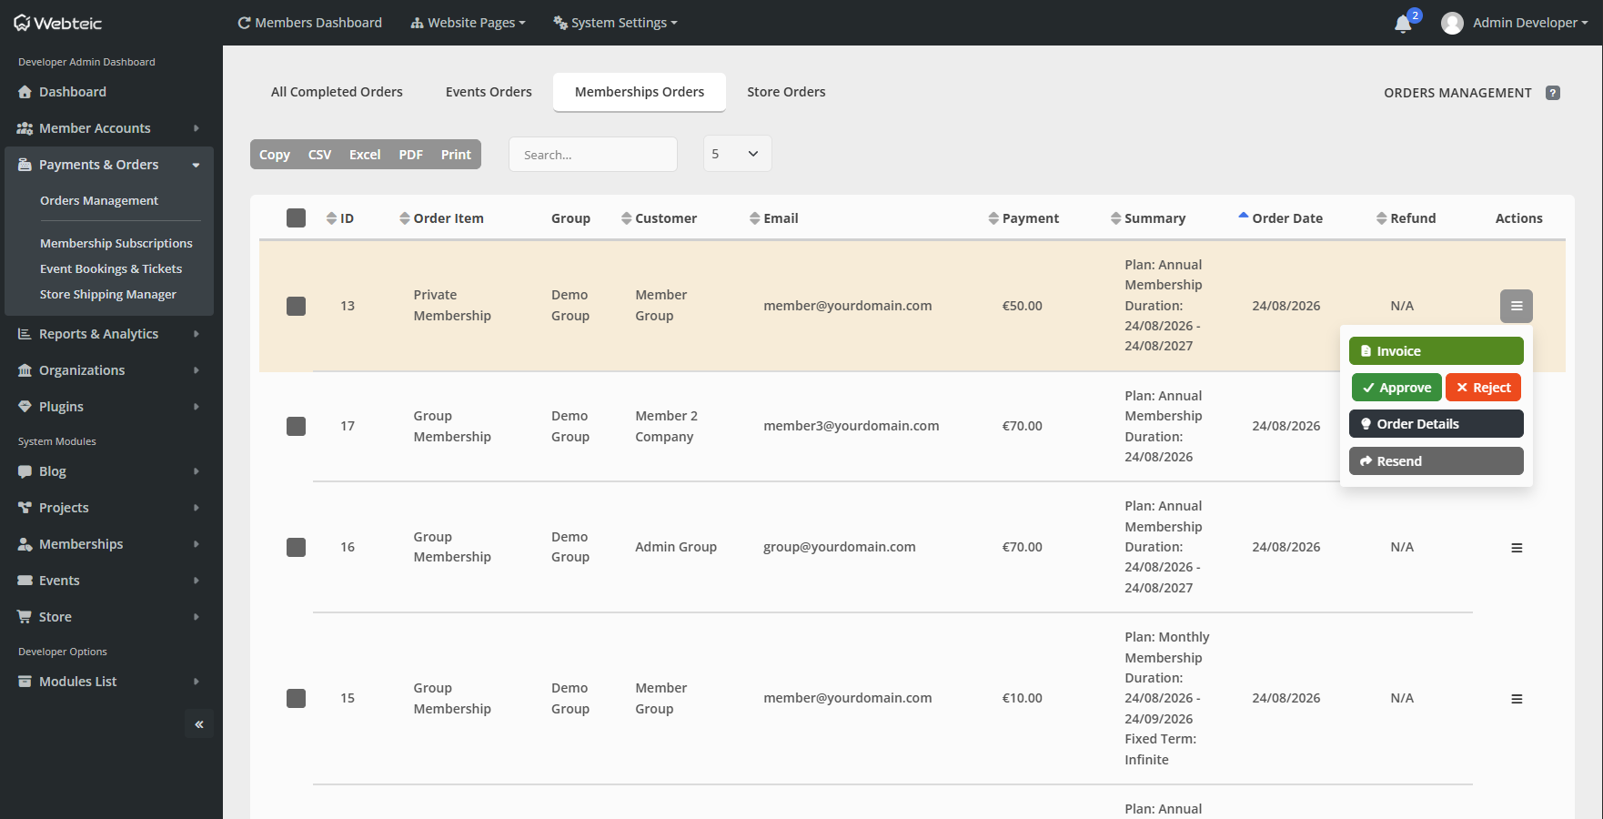Check the box for order 13
The width and height of the screenshot is (1603, 819).
click(296, 306)
